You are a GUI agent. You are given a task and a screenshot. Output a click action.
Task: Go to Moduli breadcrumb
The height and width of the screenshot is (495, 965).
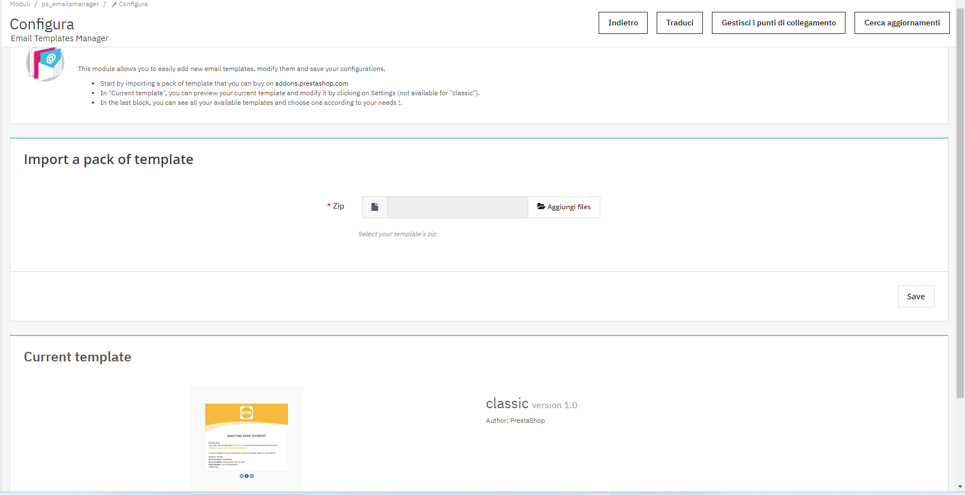point(20,4)
